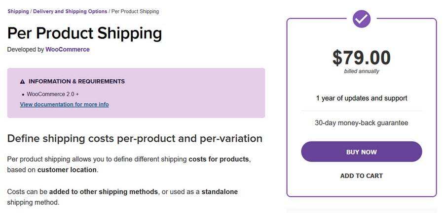Screen dimensions: 444x213
Task: Click the billed annually note
Action: 361,71
